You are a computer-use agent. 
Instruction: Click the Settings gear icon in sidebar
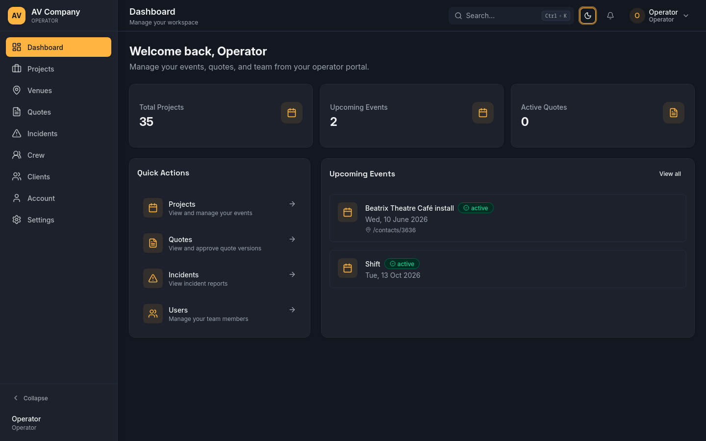coord(17,220)
